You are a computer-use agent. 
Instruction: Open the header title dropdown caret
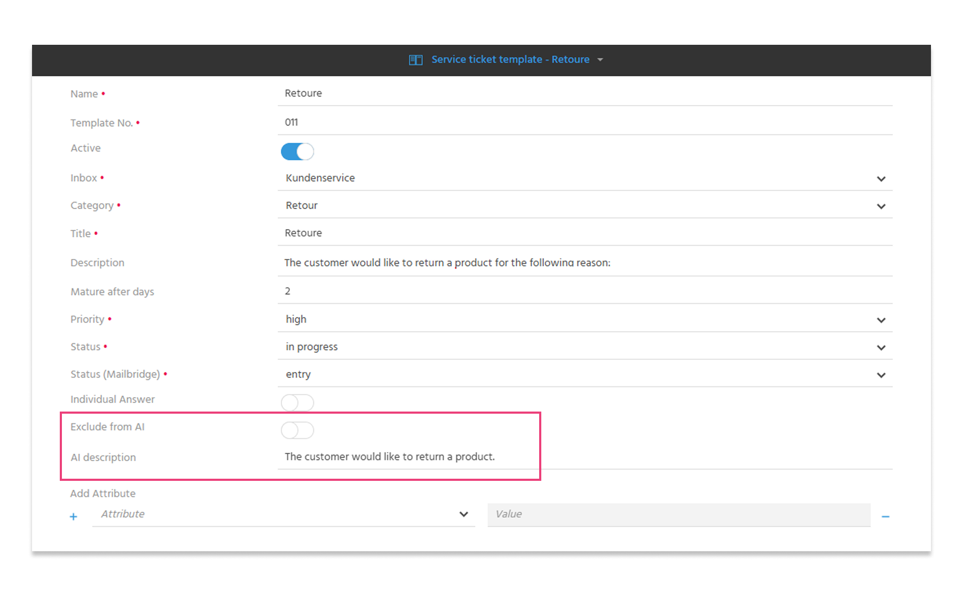[600, 60]
